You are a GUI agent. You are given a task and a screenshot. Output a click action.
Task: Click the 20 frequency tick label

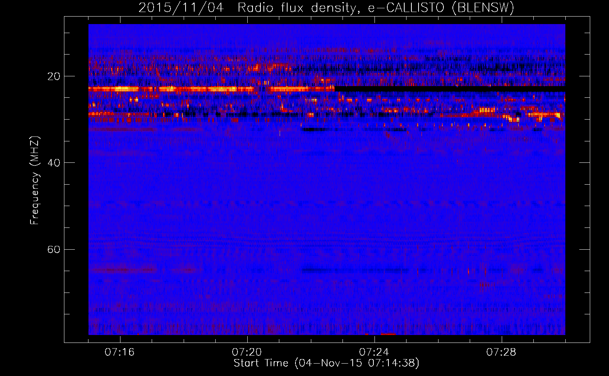(x=54, y=76)
